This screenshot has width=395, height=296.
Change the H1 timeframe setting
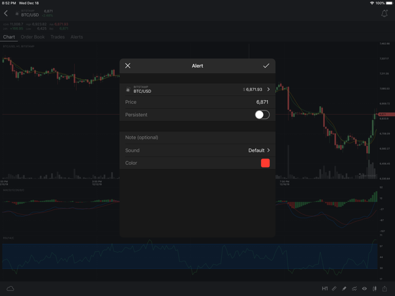click(x=325, y=289)
